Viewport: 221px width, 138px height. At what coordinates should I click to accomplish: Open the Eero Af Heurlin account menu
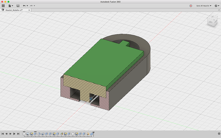pos(203,6)
